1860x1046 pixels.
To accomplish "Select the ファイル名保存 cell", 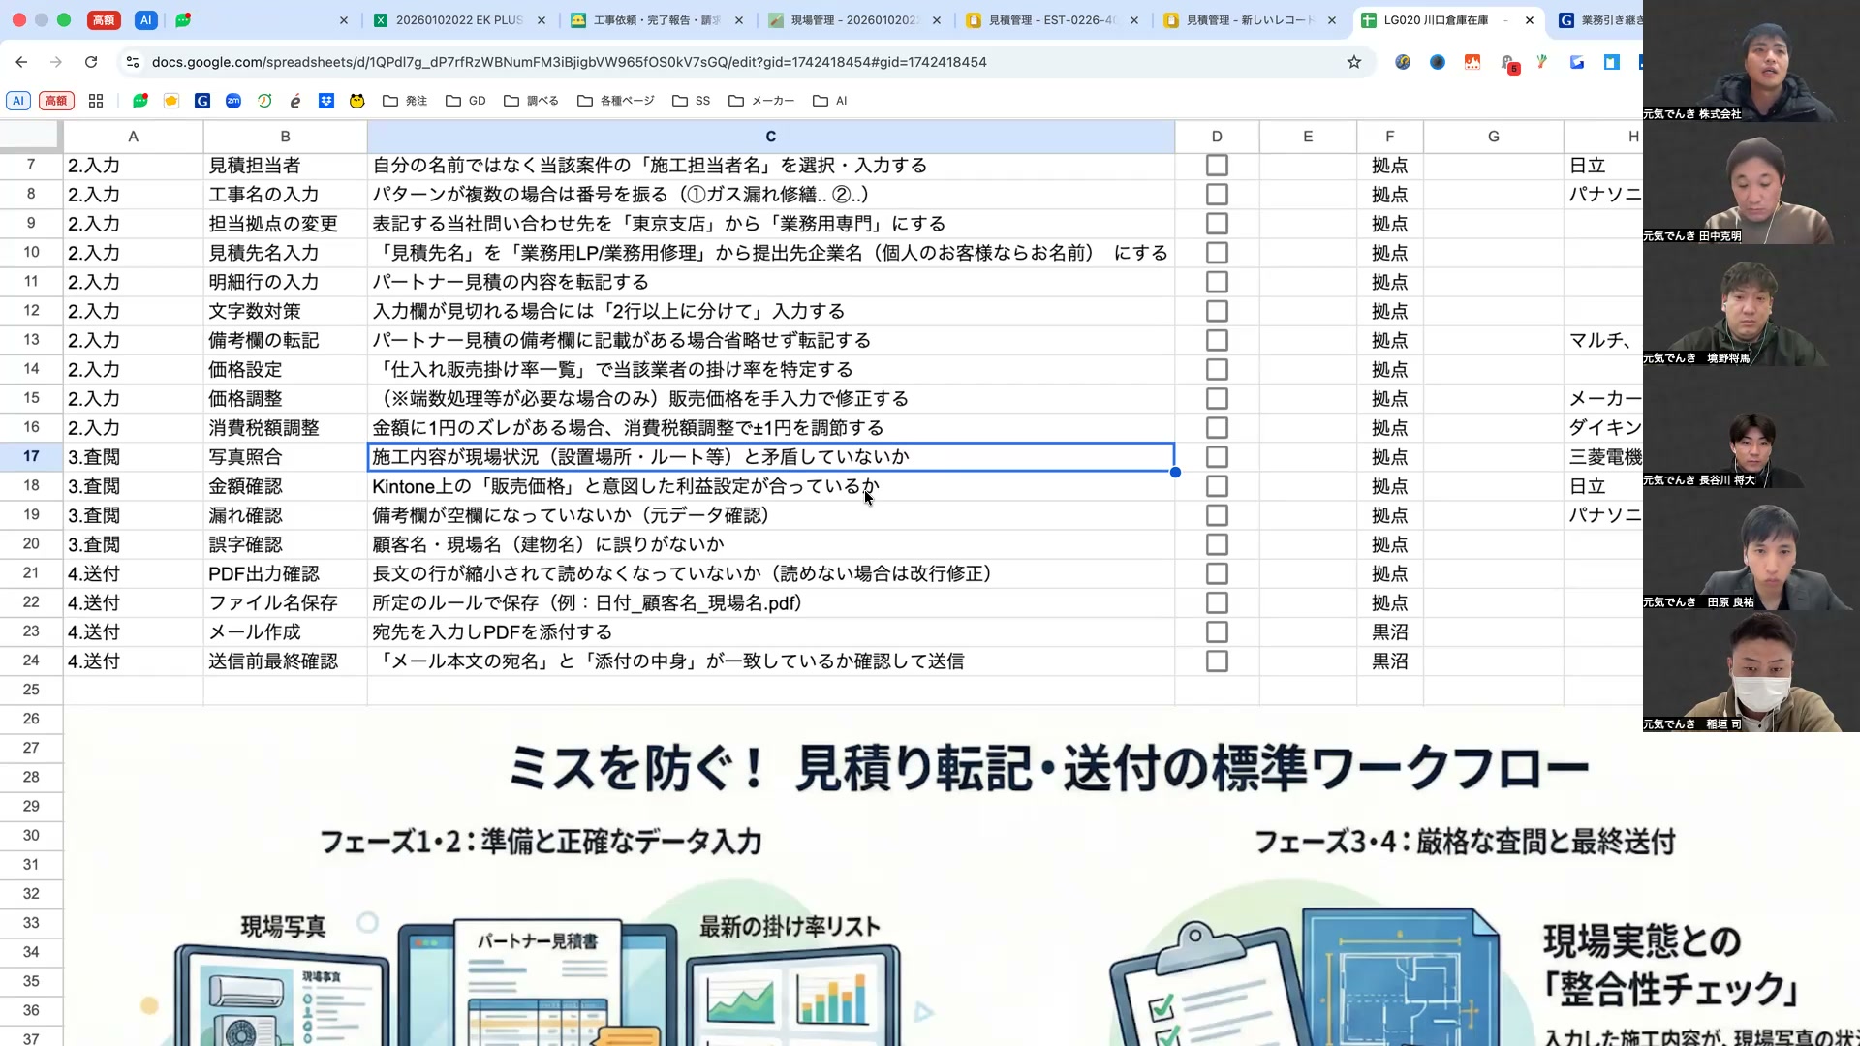I will click(285, 603).
